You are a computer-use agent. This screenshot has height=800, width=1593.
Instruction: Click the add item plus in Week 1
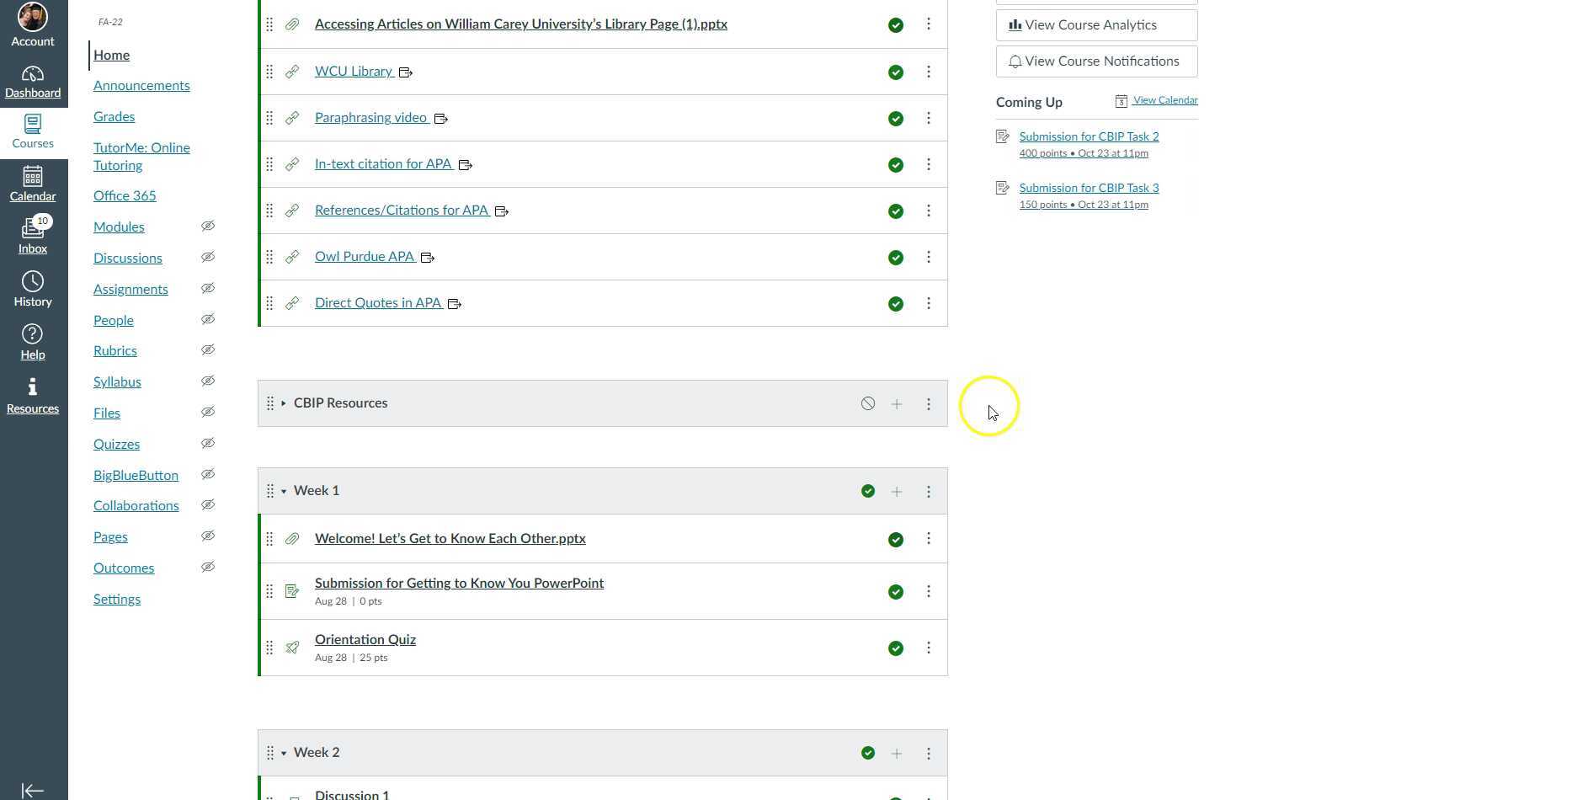click(x=897, y=492)
